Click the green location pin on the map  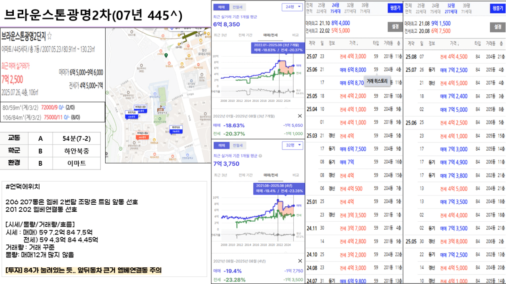(166, 55)
